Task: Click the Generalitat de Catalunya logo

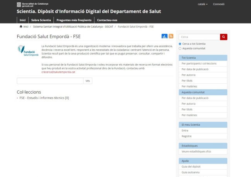Action: 32,5
